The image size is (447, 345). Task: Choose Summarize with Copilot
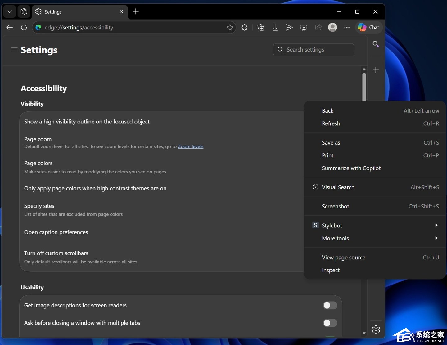coord(375,168)
